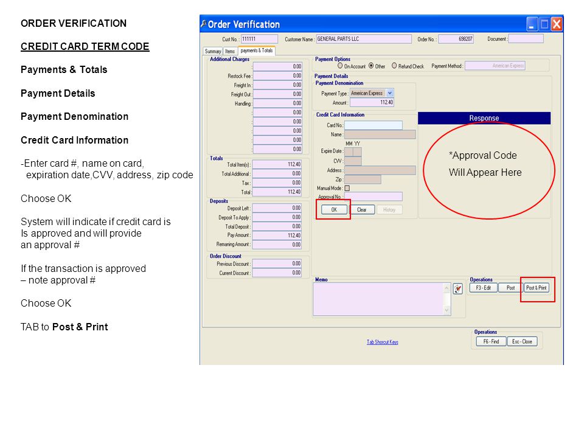Select the Refund Check radio button
The width and height of the screenshot is (584, 438).
coord(394,66)
